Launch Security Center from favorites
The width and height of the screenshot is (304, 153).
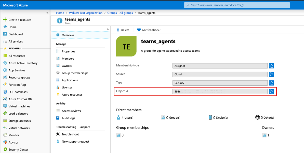(18, 149)
